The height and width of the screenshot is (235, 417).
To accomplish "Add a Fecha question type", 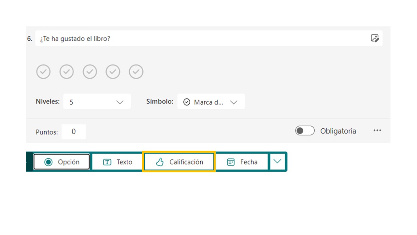I will pos(242,162).
